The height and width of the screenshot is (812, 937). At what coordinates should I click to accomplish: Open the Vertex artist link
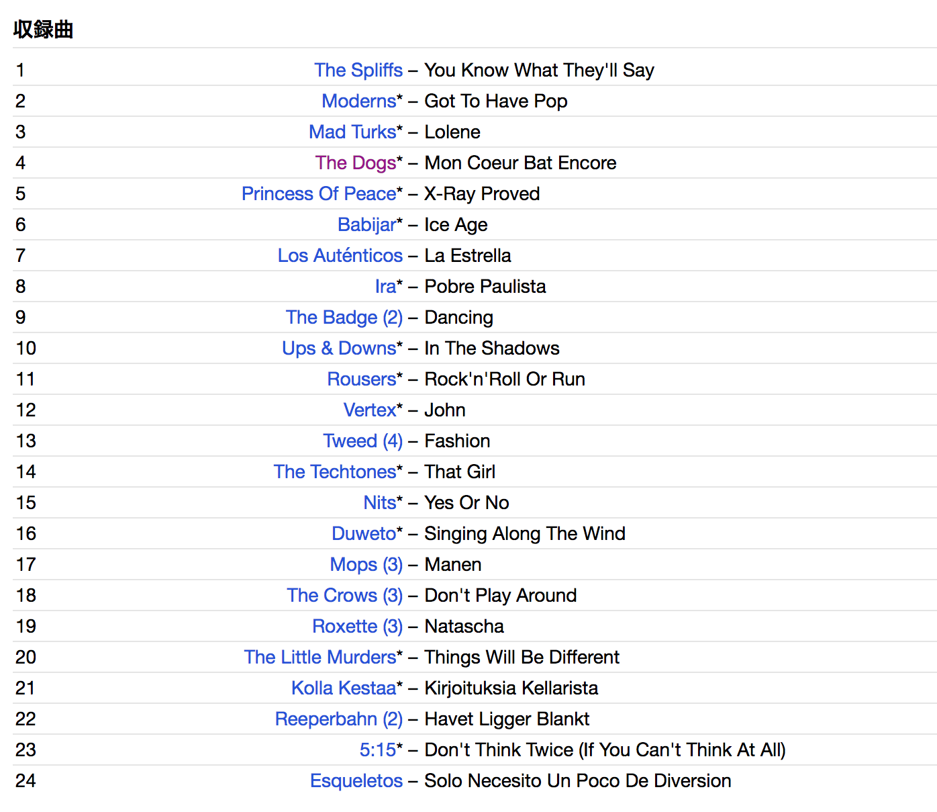point(370,410)
